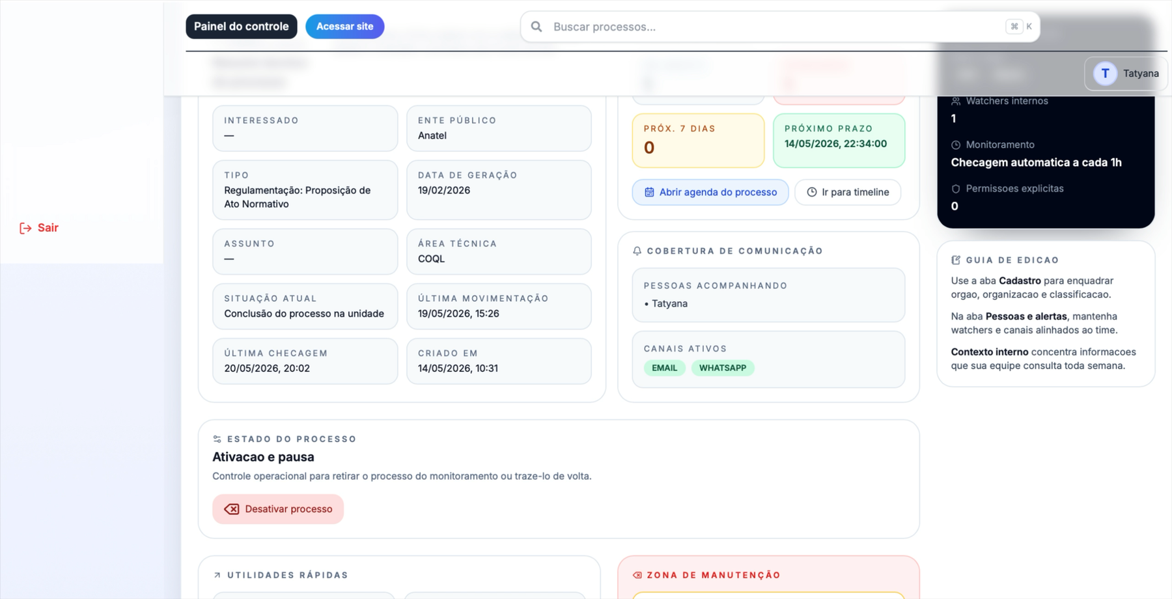Click the Permissoes explicitas shield icon
Viewport: 1172px width, 599px height.
[956, 189]
